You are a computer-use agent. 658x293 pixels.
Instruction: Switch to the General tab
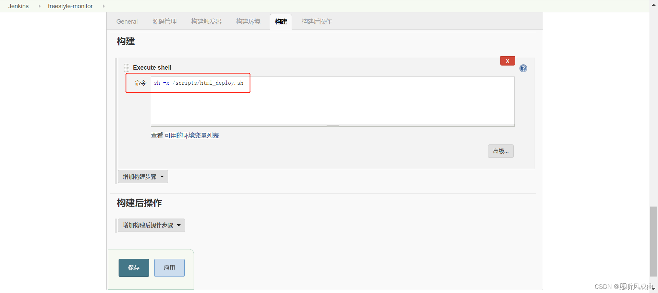tap(127, 22)
